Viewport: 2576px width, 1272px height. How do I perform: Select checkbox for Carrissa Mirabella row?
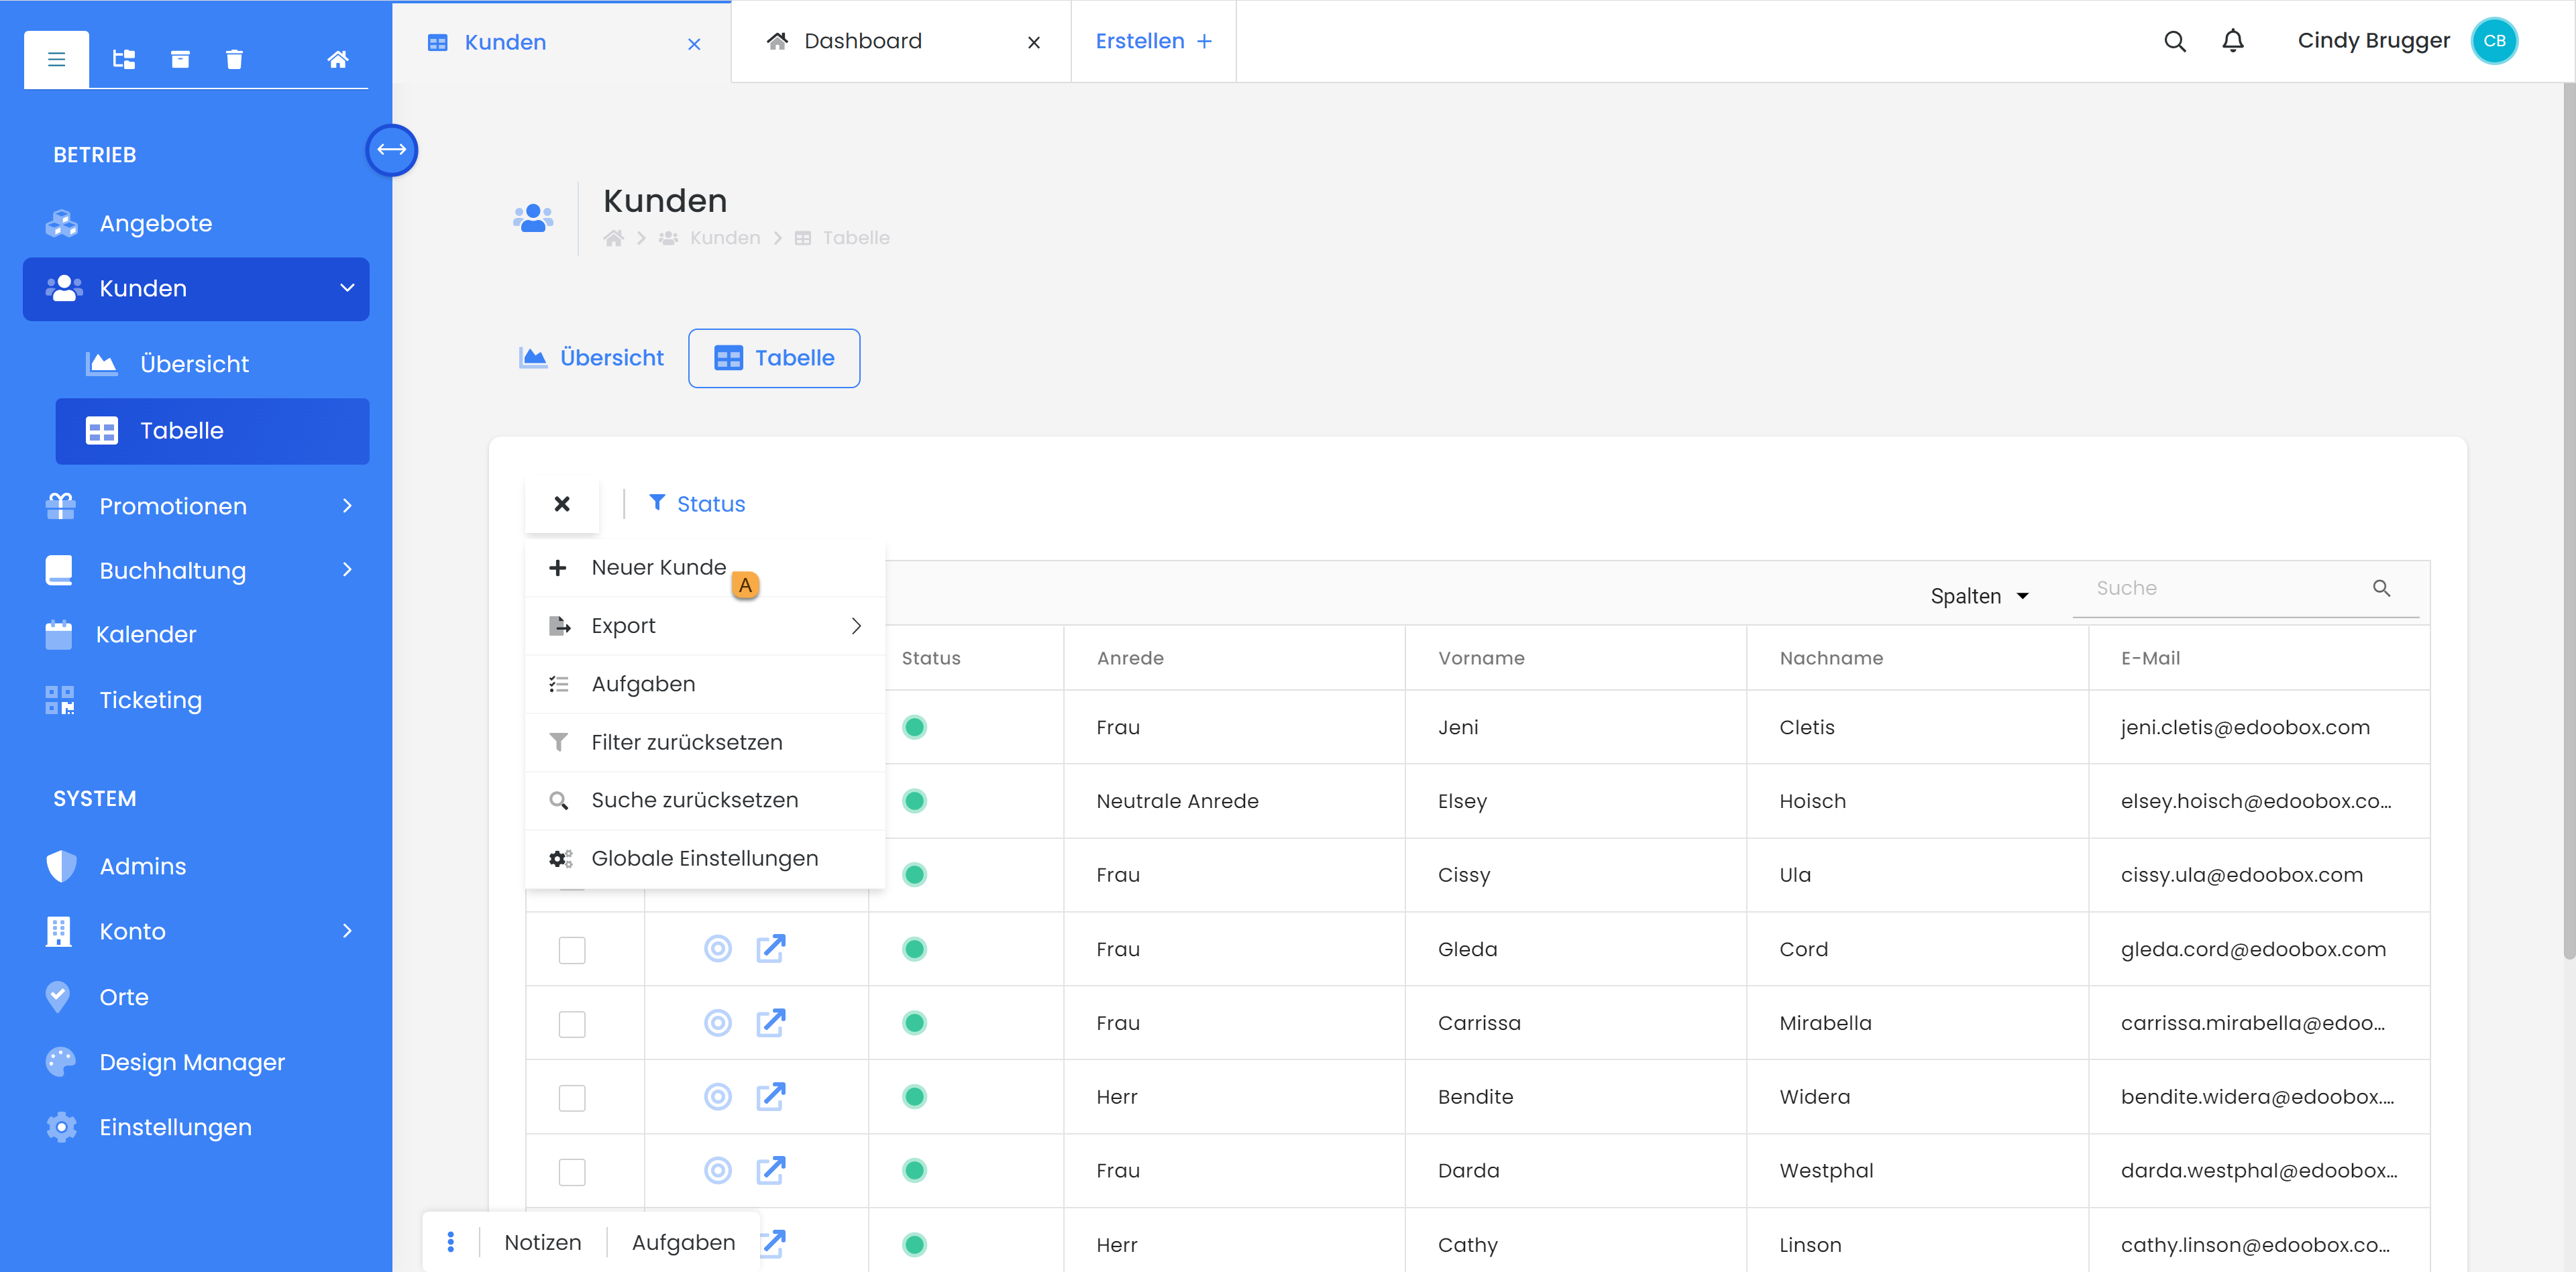572,1023
